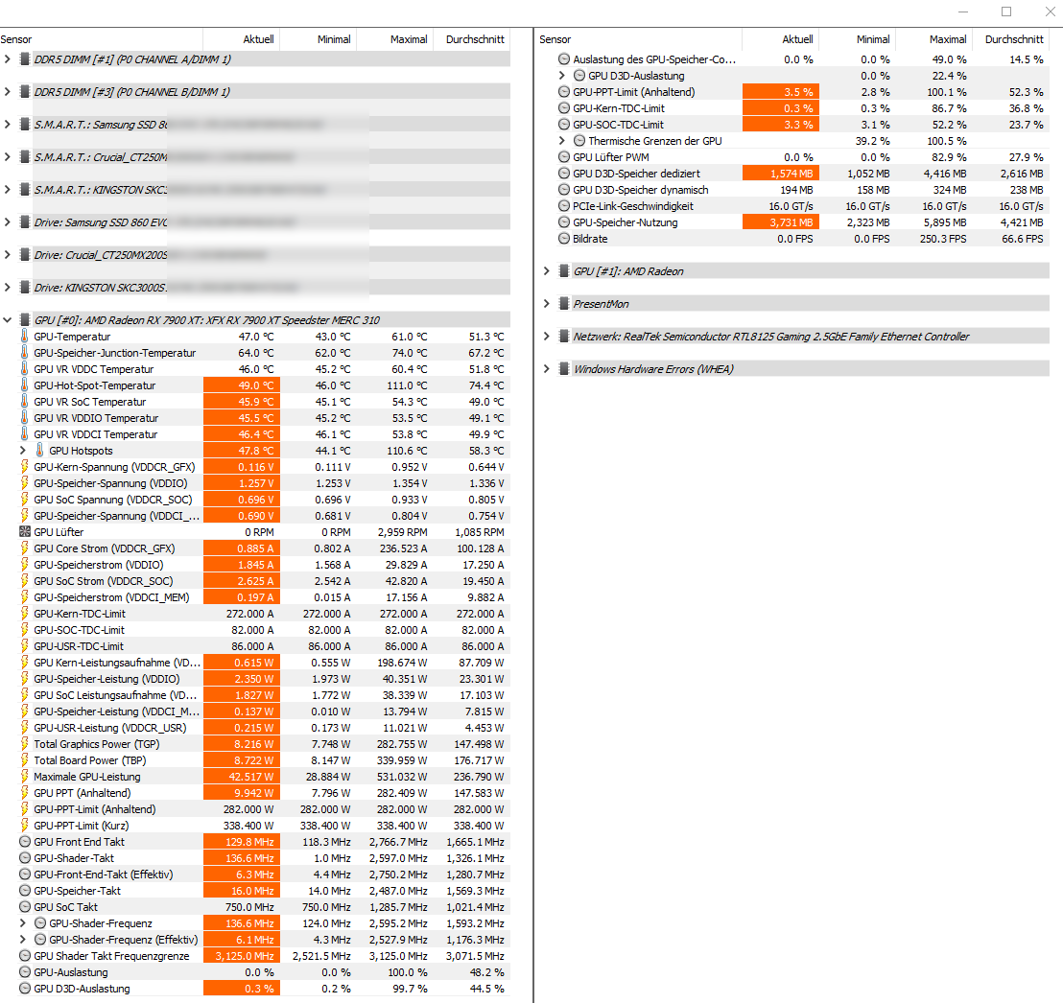Viewport: 1063px width, 1003px height.
Task: Click the fan icon of GPU Lüfter
Action: 24,532
